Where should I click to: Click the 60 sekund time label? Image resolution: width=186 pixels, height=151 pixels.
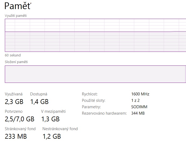[x=13, y=55]
